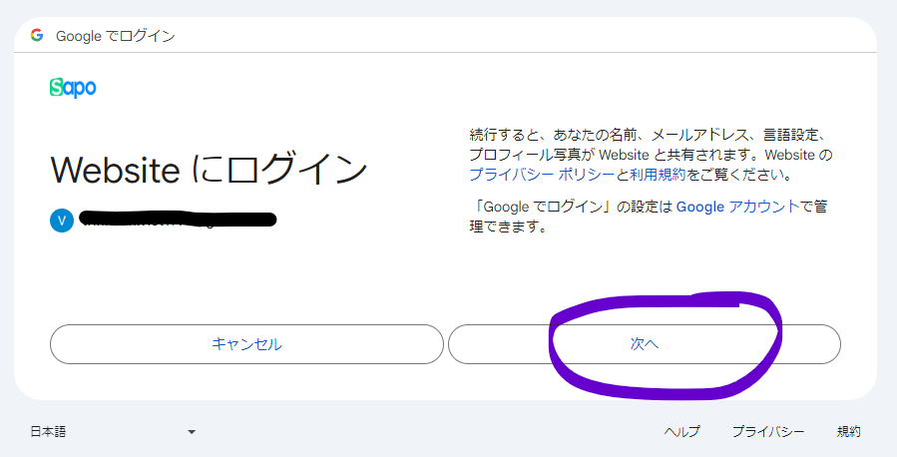Click the Sapo brand logo
Screen dimensions: 897x457
[73, 88]
